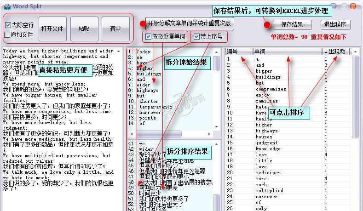Click scroll-up arrow of original split results list
Screen dimensions: 363x211
coord(216,52)
